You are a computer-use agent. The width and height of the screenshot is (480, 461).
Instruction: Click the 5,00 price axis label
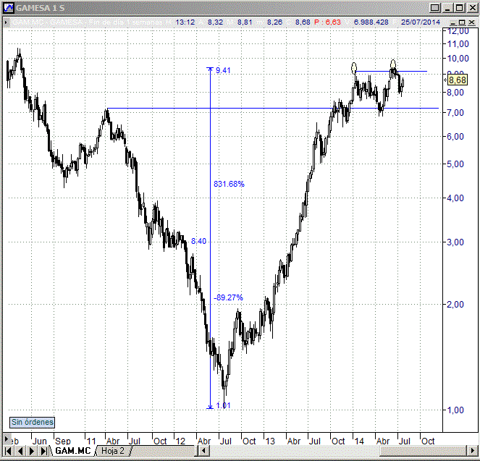[x=455, y=164]
